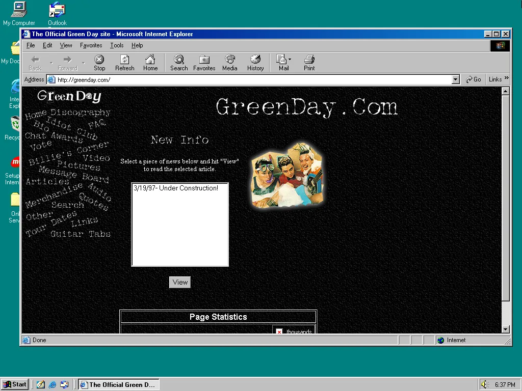The height and width of the screenshot is (391, 522).
Task: Open the Mail dropdown arrow
Action: (x=289, y=59)
